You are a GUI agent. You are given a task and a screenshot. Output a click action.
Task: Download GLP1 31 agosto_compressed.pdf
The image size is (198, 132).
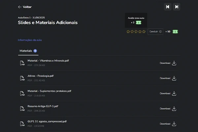coord(168,124)
